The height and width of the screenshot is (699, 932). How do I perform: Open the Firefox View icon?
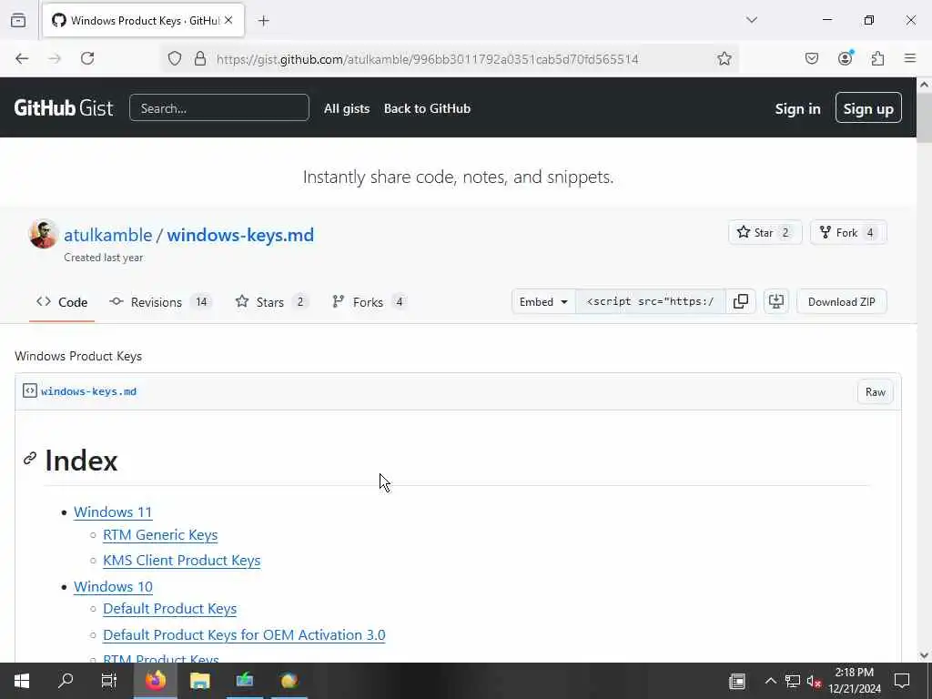[x=18, y=20]
